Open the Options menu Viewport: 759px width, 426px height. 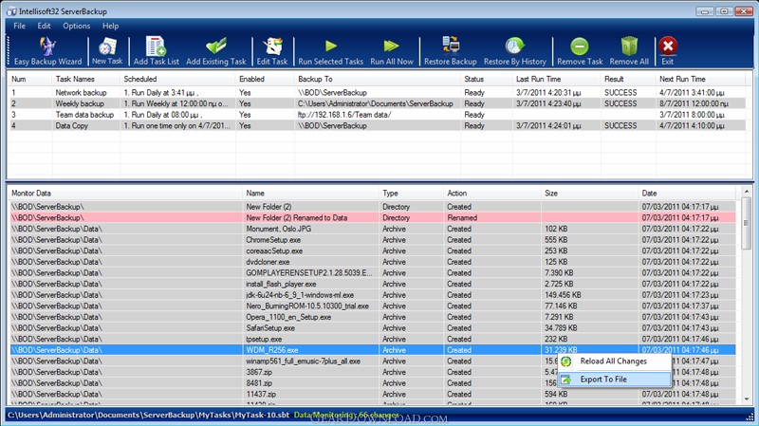[x=77, y=26]
